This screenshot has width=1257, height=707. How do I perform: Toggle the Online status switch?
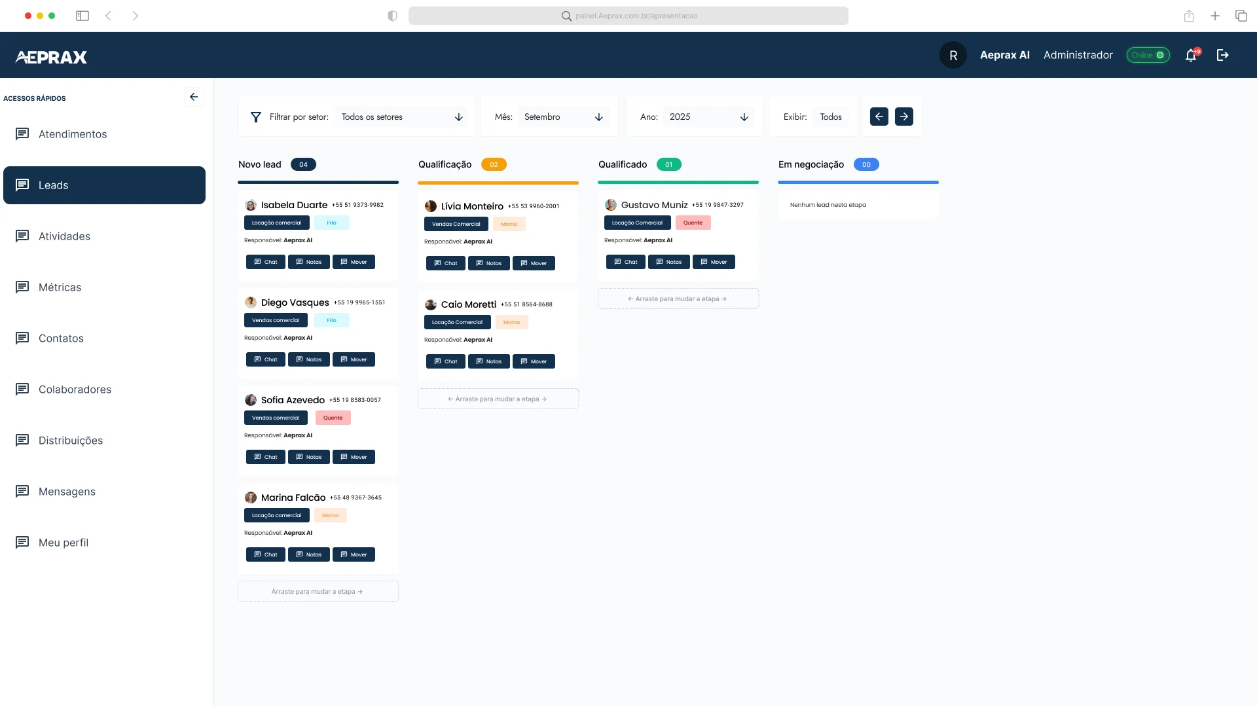(x=1148, y=55)
